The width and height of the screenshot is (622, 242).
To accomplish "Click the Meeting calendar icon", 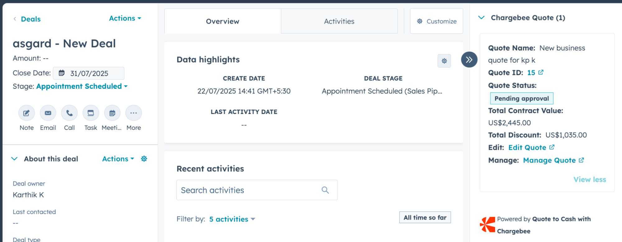I will click(x=112, y=113).
